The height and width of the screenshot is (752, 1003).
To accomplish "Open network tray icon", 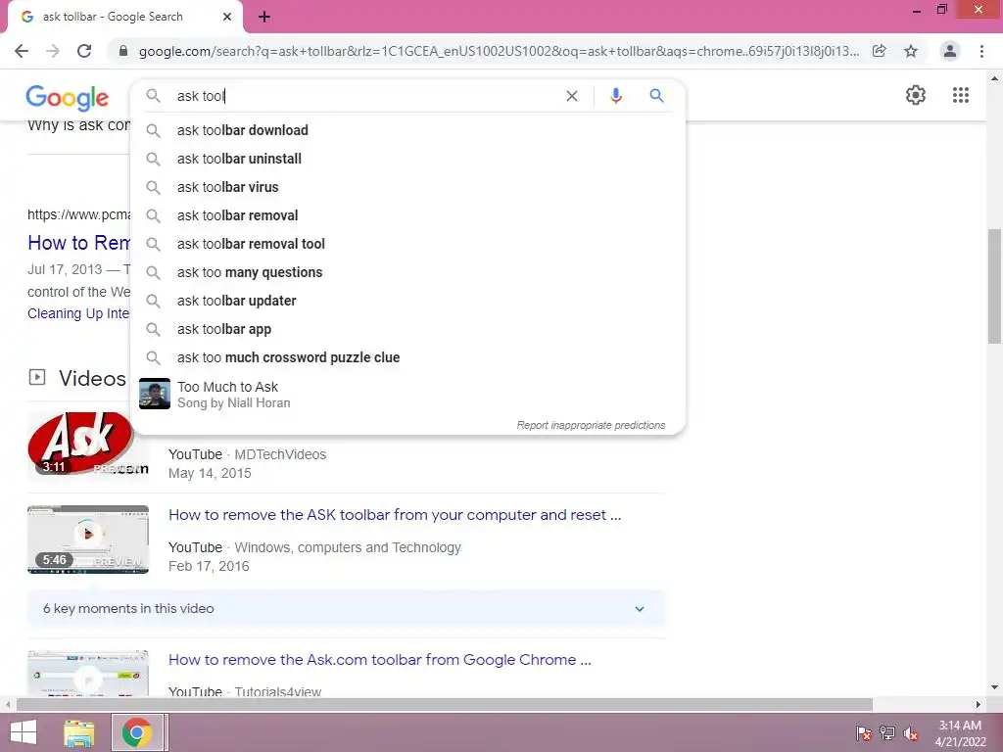I will pos(887,732).
